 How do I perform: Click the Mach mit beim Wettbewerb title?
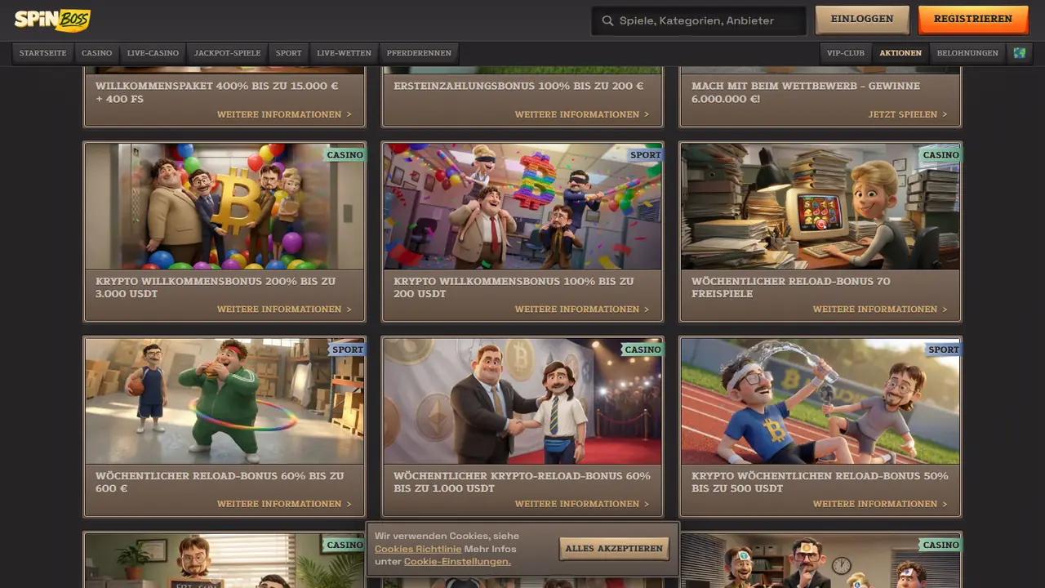coord(806,92)
